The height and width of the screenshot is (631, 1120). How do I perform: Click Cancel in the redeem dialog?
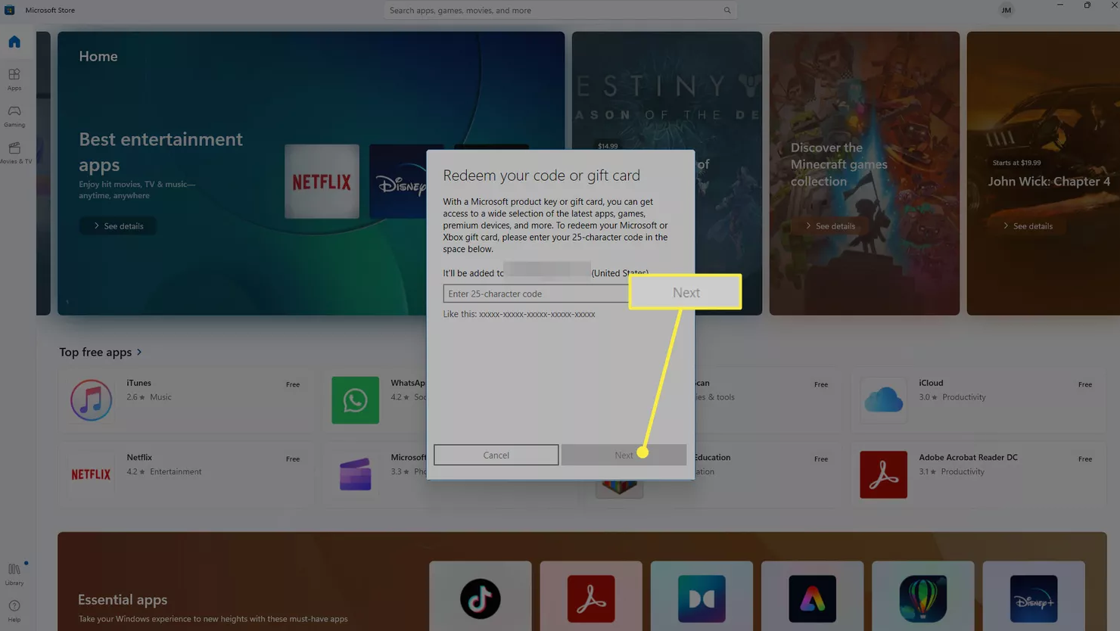[496, 455]
